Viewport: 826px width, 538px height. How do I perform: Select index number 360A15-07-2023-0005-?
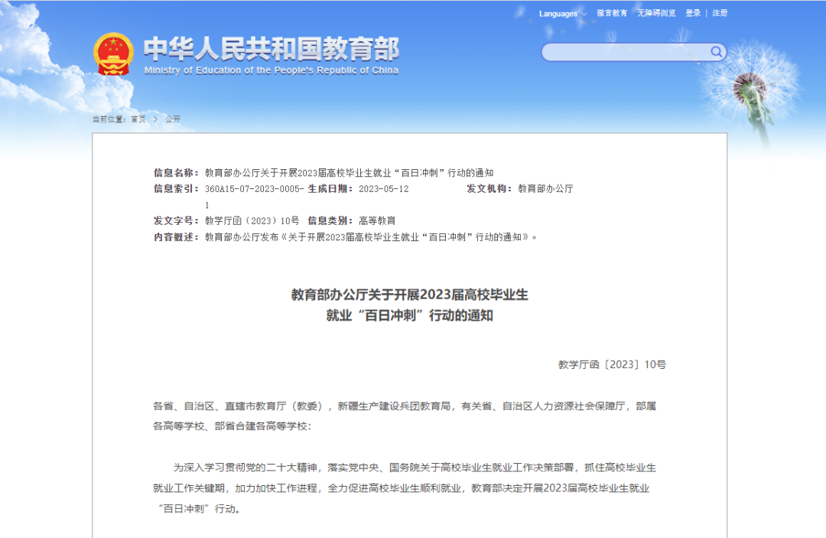tap(255, 188)
